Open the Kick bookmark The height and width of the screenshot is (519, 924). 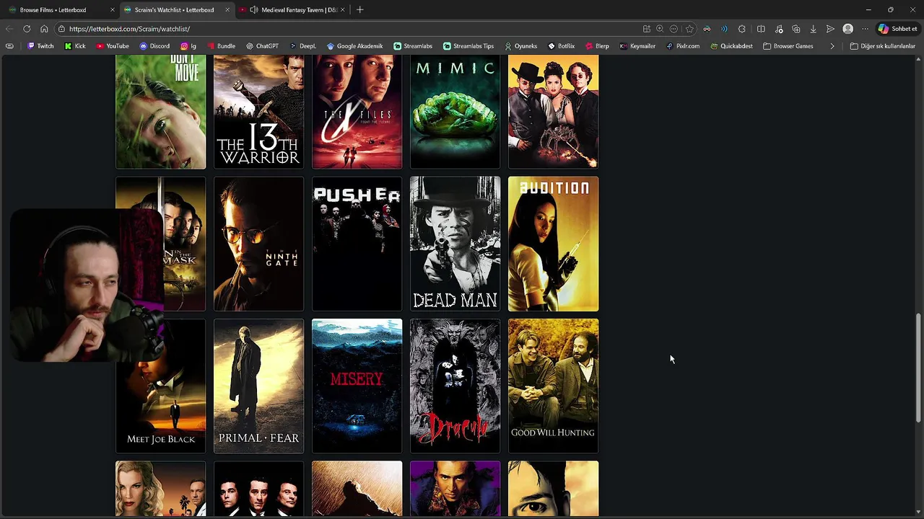(x=75, y=46)
